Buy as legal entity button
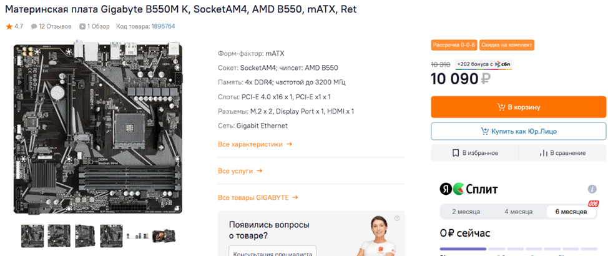Screen dimensions: 608x256 tap(518, 131)
